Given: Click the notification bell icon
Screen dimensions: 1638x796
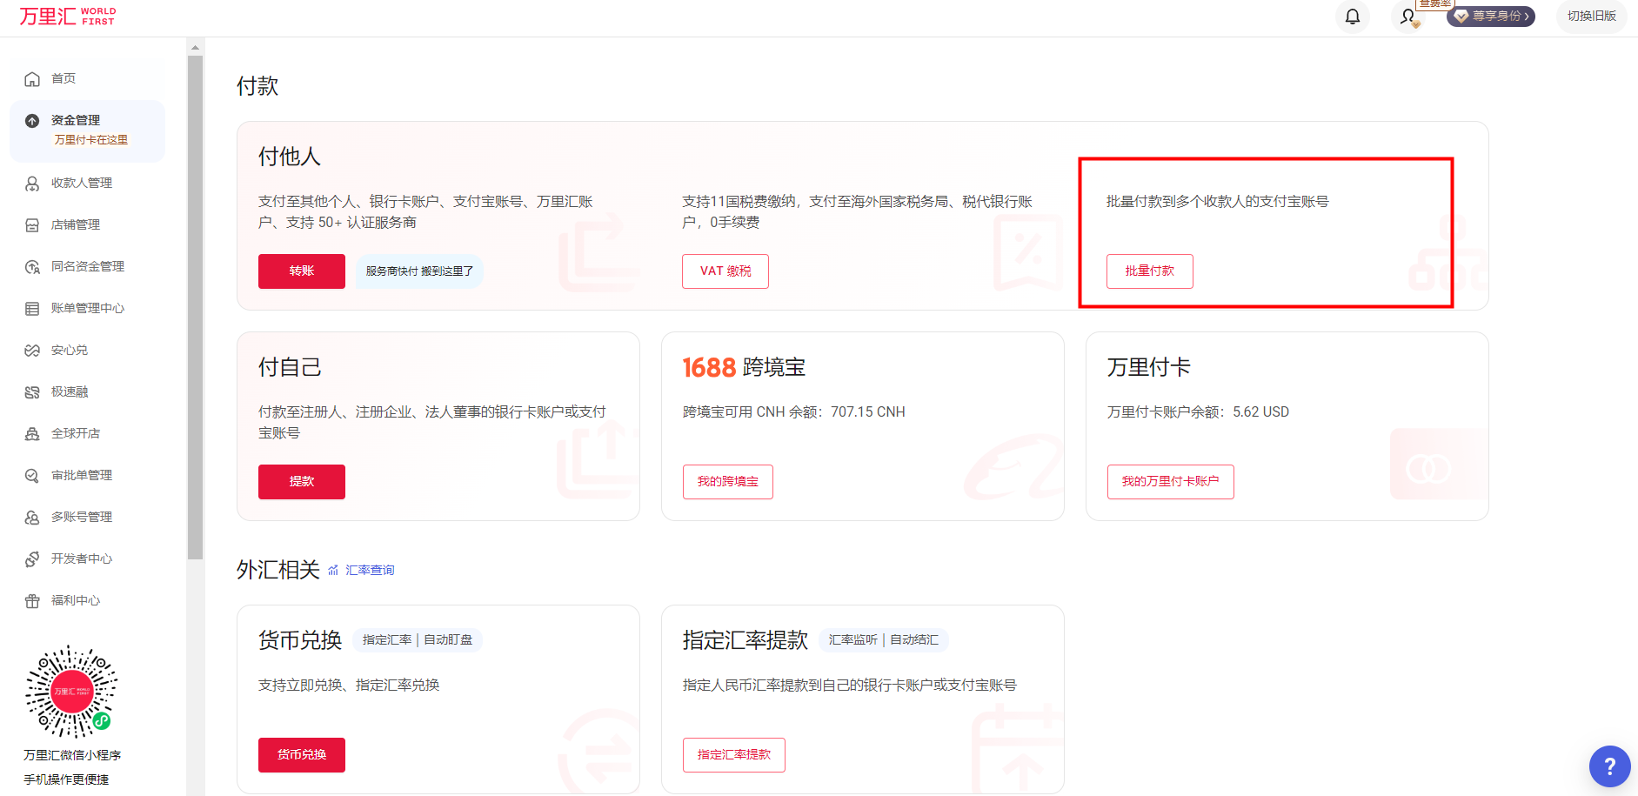Looking at the screenshot, I should point(1352,17).
